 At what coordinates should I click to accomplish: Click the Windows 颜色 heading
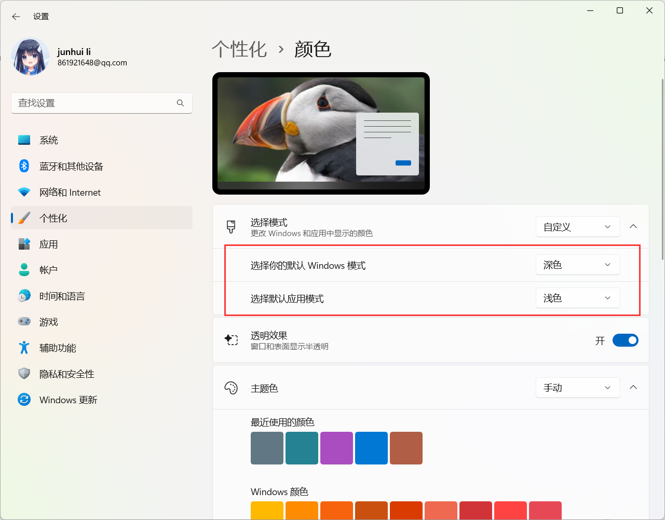279,492
